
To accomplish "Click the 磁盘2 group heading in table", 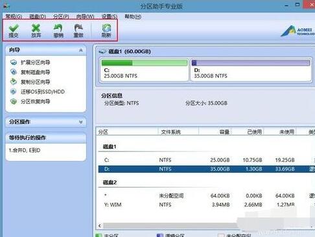I will tap(110, 182).
